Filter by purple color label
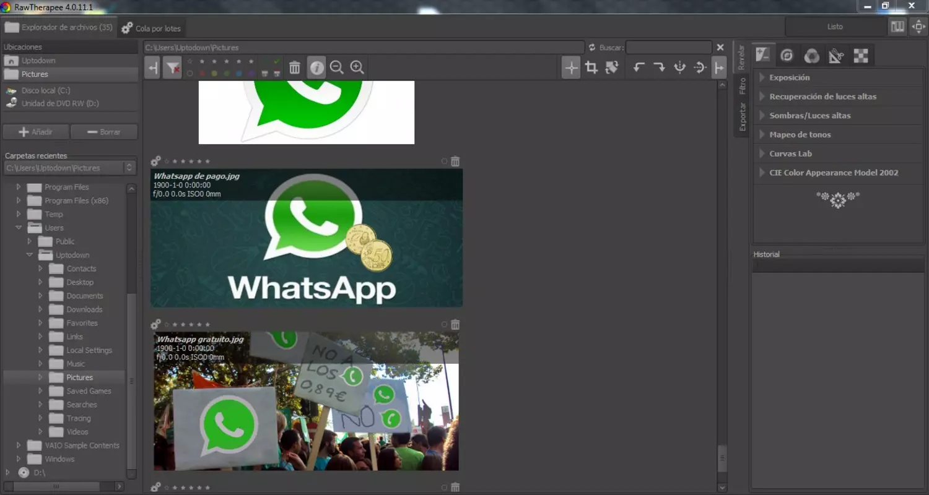This screenshot has height=495, width=929. (251, 74)
